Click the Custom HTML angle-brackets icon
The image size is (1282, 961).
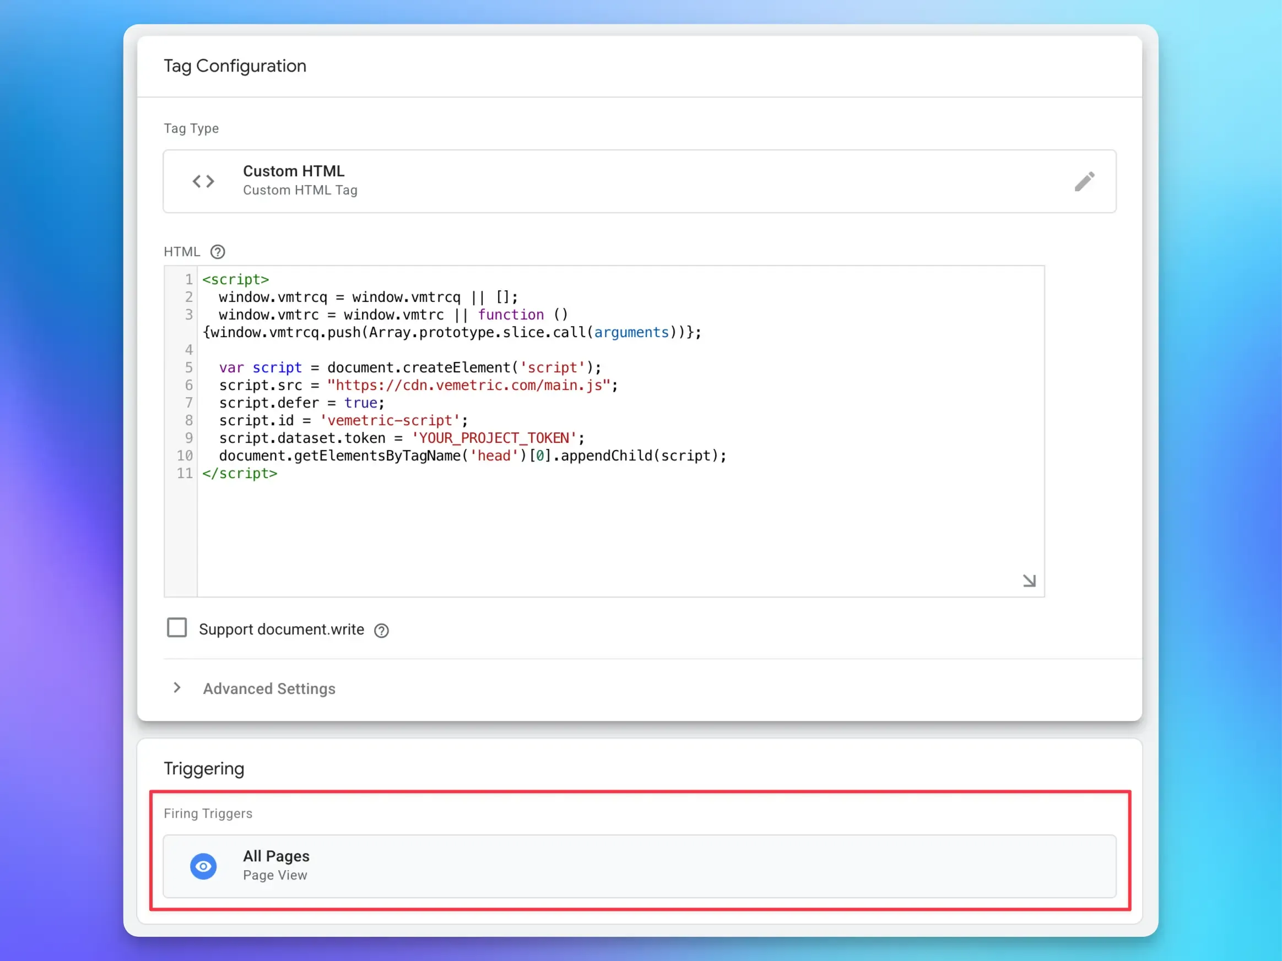point(203,181)
